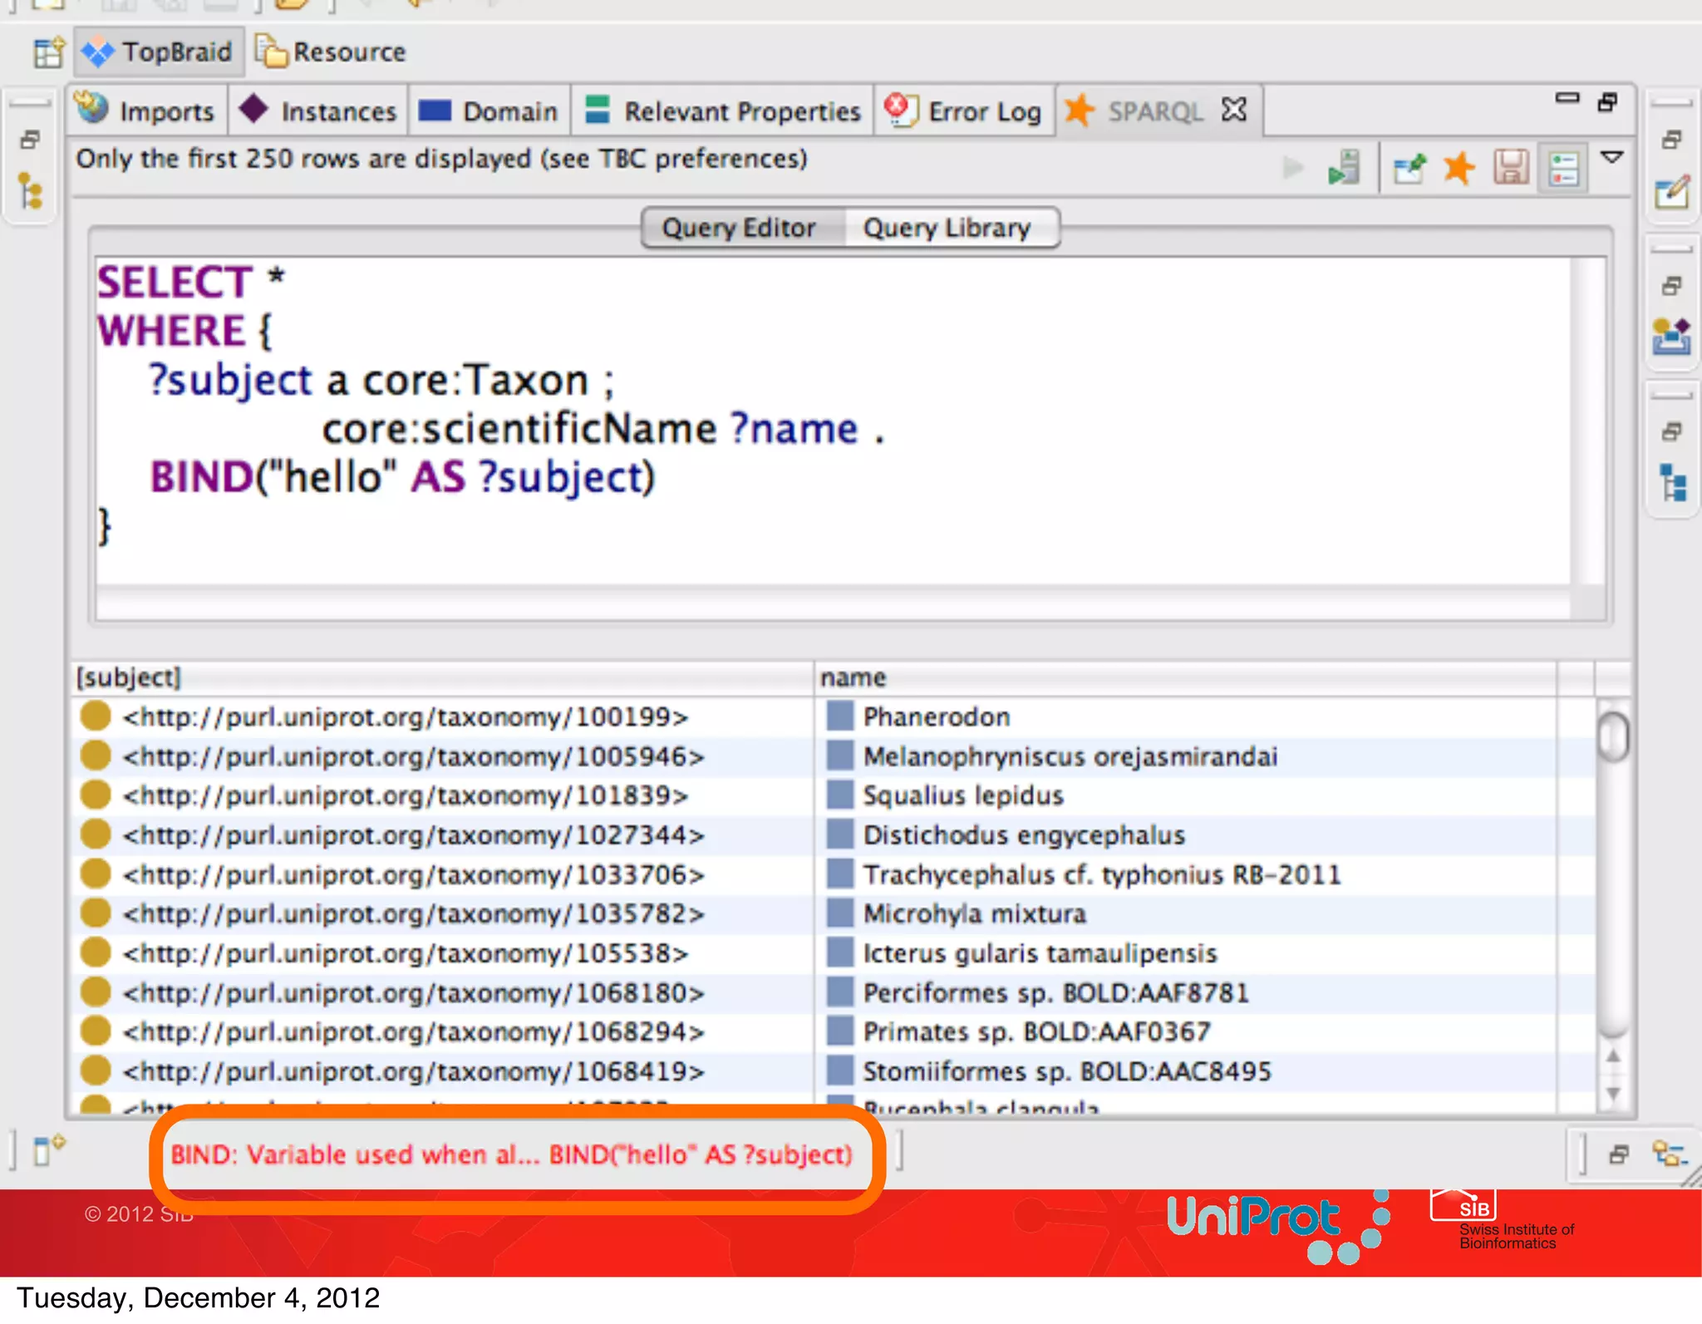This screenshot has height=1324, width=1702.
Task: Toggle the result list layout button
Action: click(x=1563, y=169)
